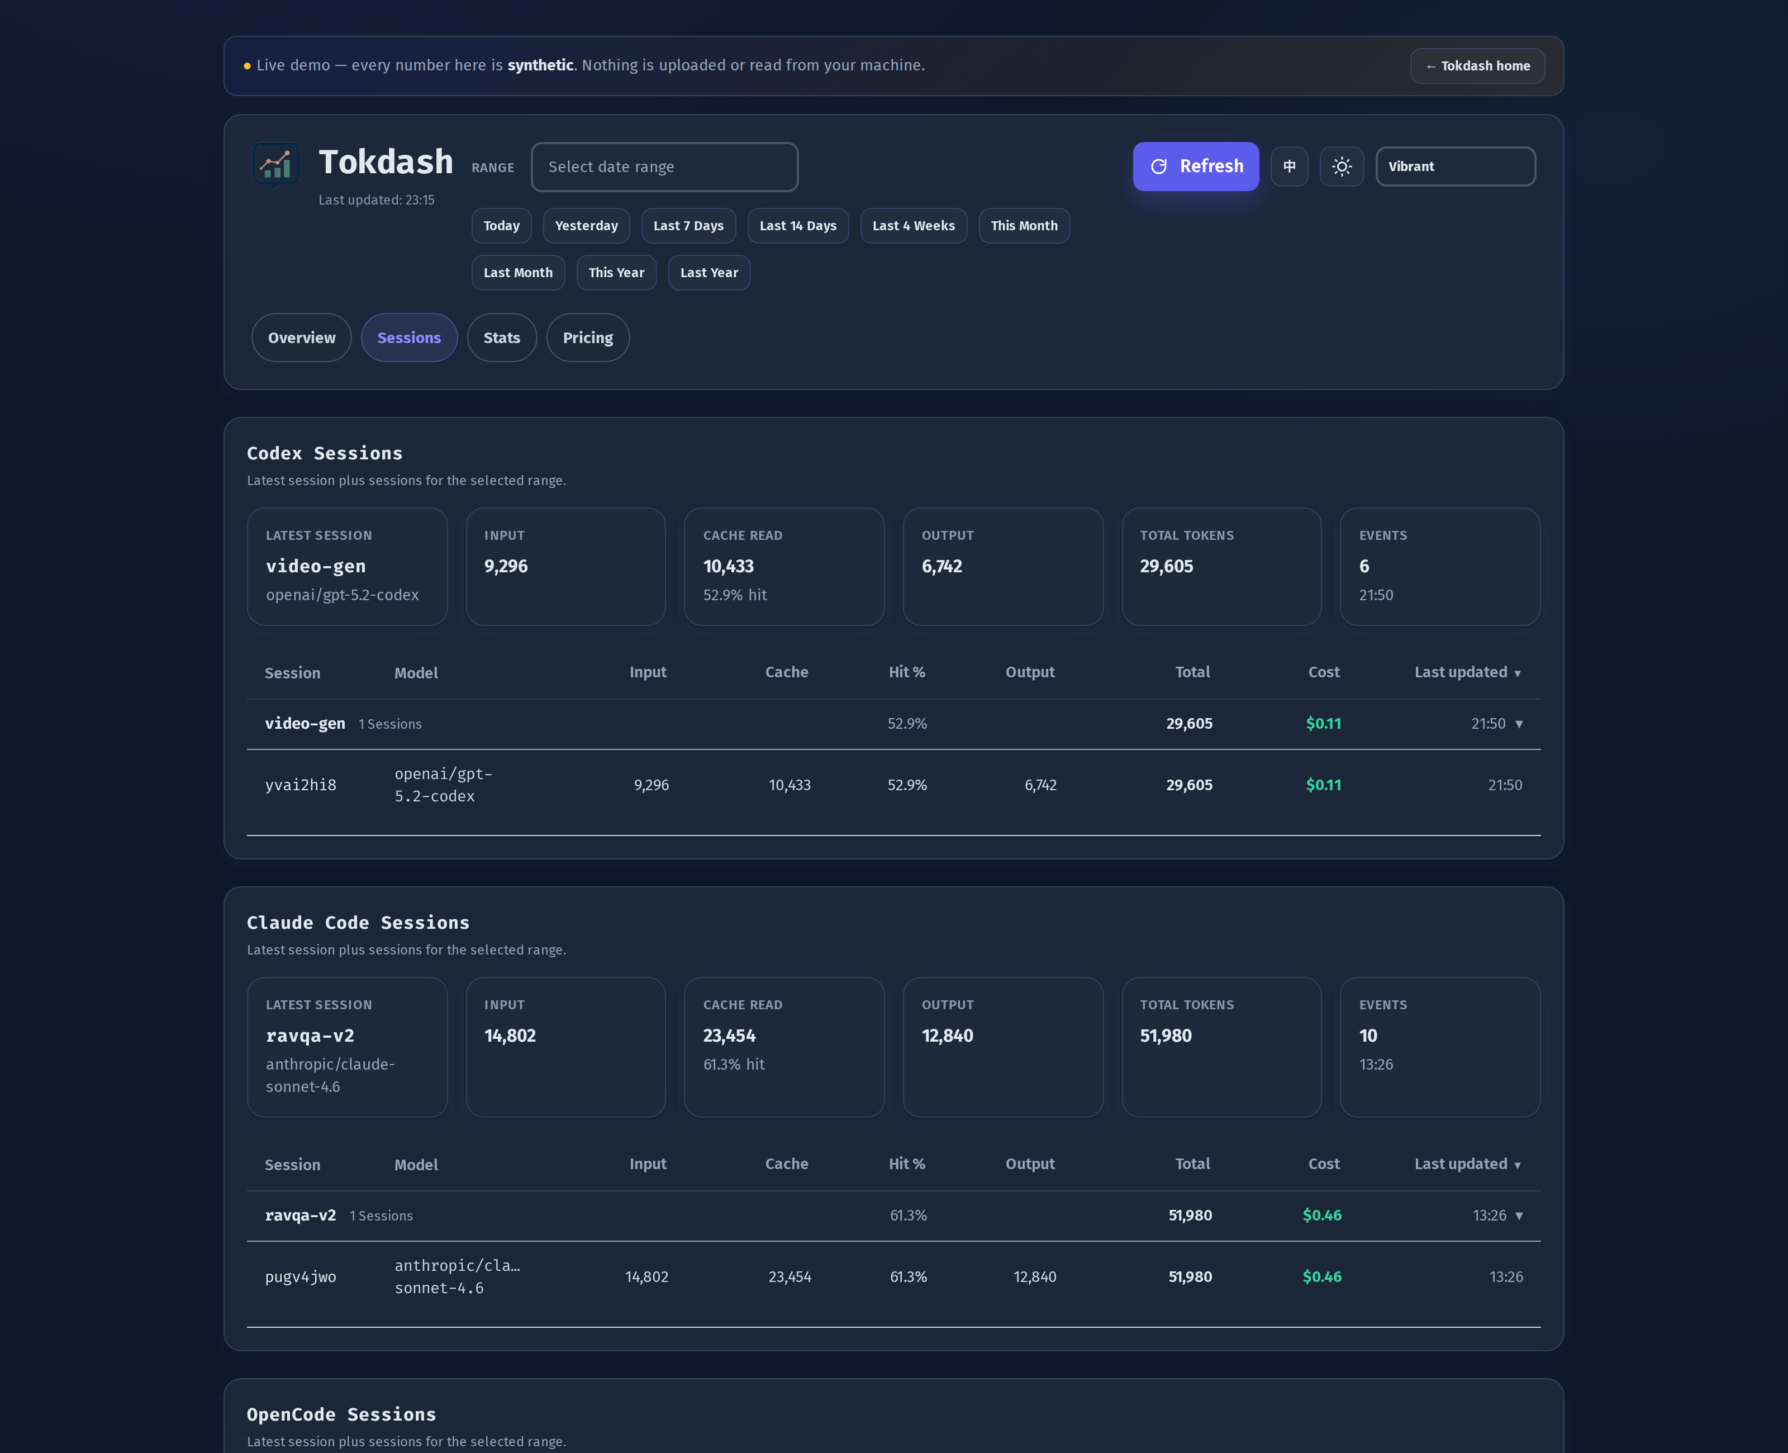Collapse the video-gen session group
Image resolution: width=1788 pixels, height=1453 pixels.
[x=893, y=724]
